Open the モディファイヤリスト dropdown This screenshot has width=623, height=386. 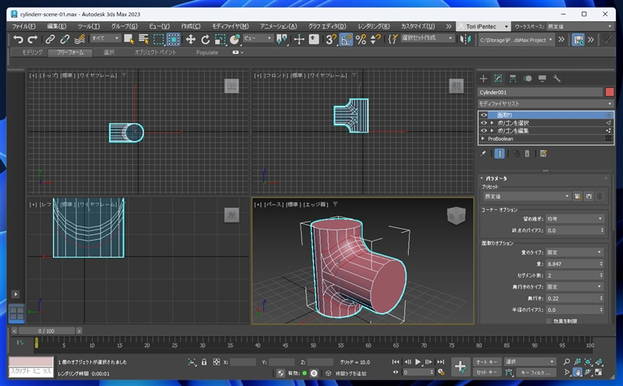546,104
